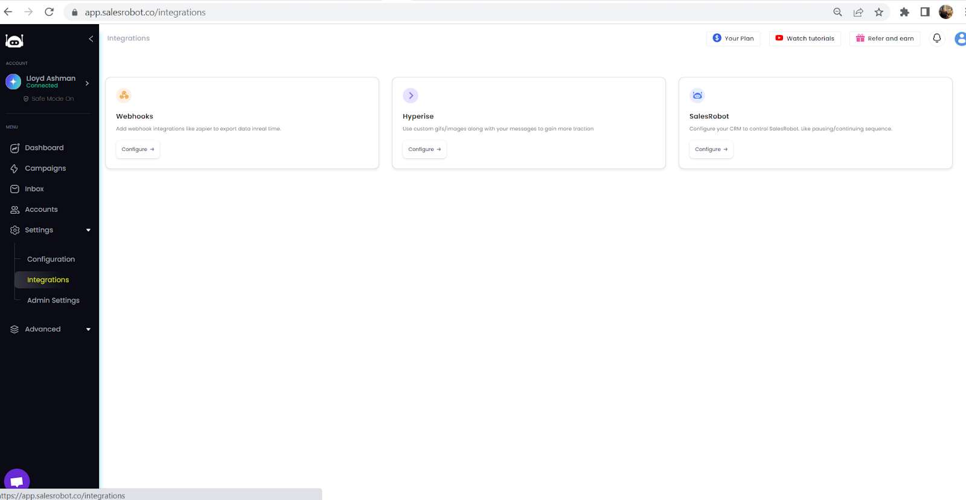Open browser extensions puzzle icon
Viewport: 966px width, 500px height.
pos(904,12)
